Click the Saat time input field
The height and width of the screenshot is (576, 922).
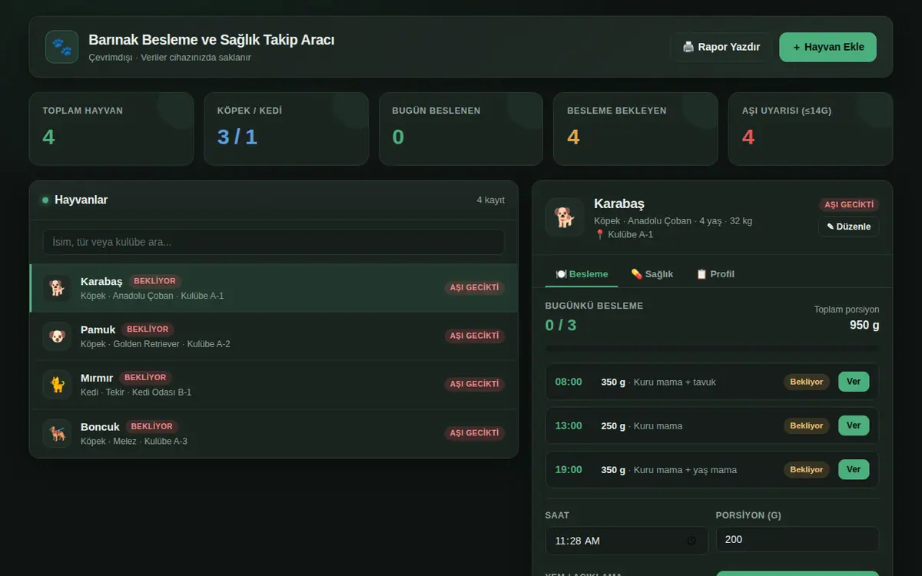pos(626,541)
